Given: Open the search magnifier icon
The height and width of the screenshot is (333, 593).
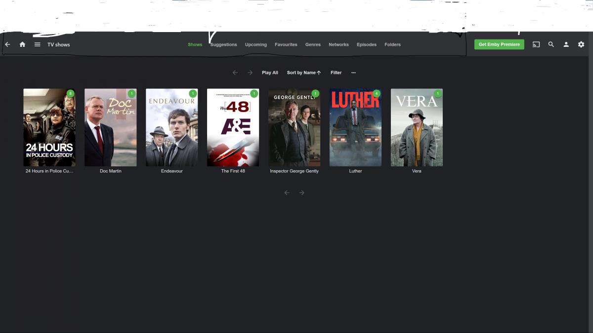Looking at the screenshot, I should (x=551, y=44).
